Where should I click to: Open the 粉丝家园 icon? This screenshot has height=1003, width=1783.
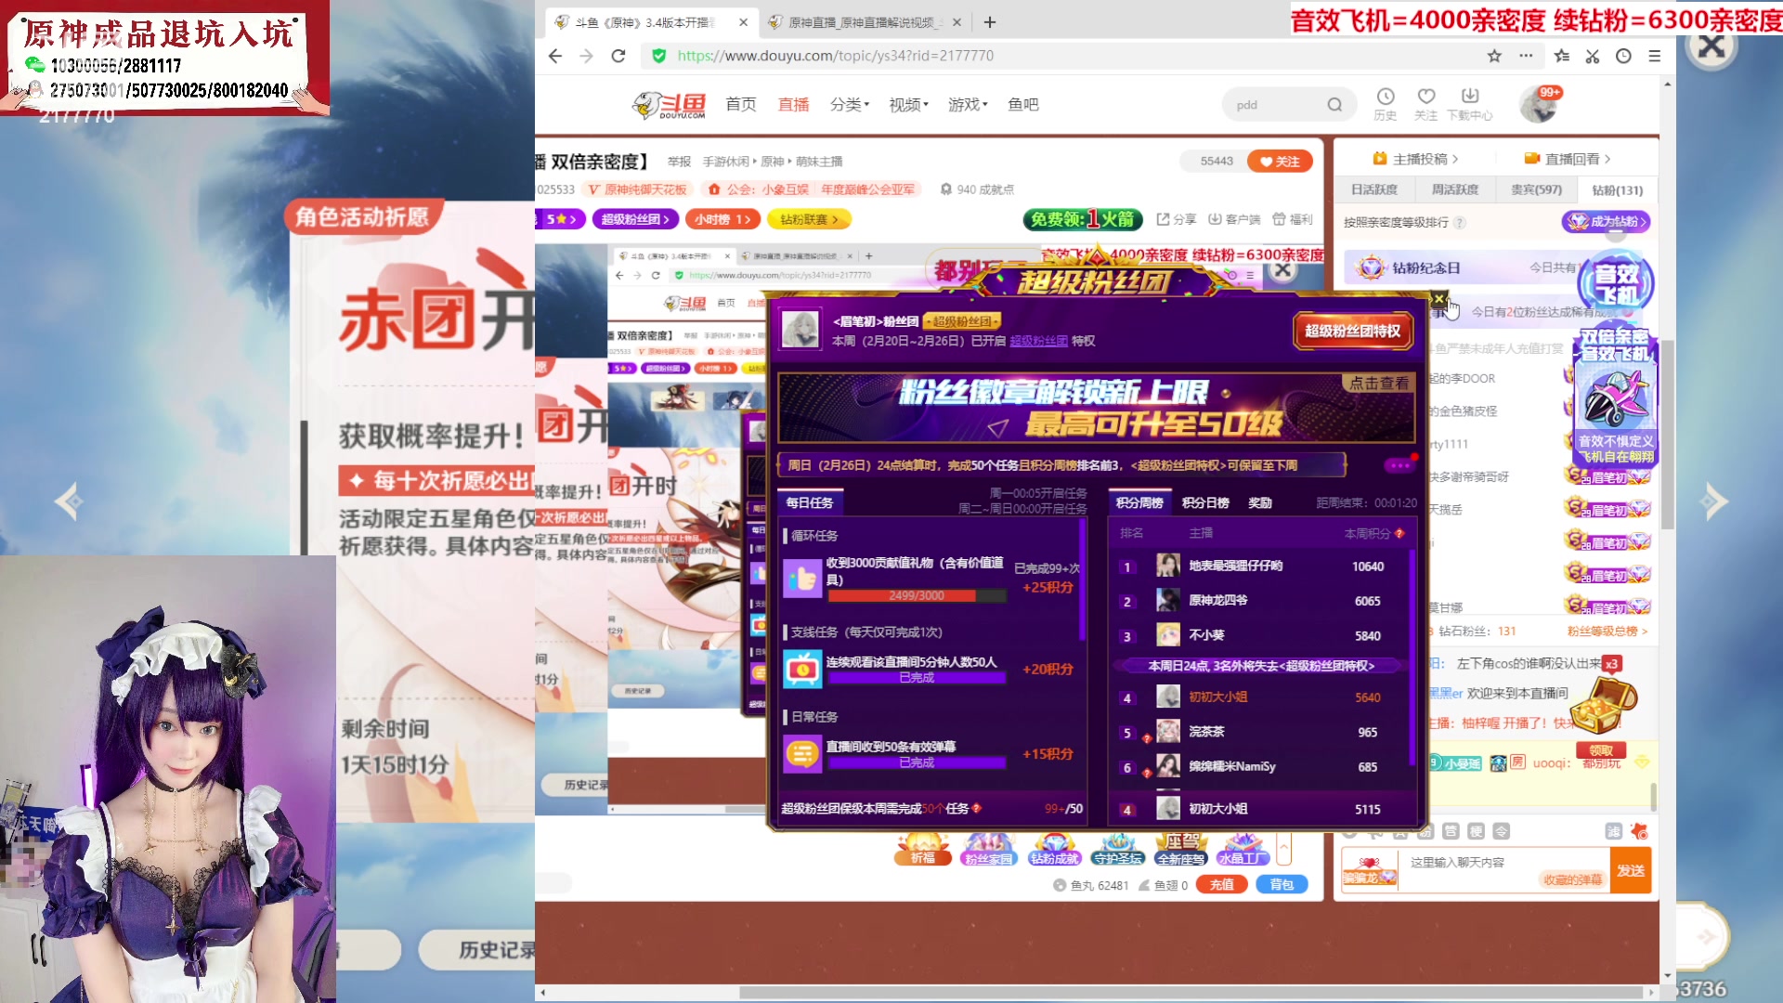point(988,849)
